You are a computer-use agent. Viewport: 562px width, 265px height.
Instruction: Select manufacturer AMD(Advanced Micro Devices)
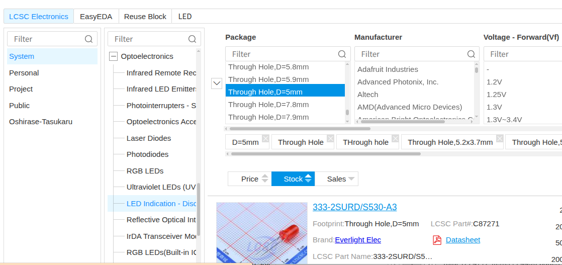(x=410, y=107)
